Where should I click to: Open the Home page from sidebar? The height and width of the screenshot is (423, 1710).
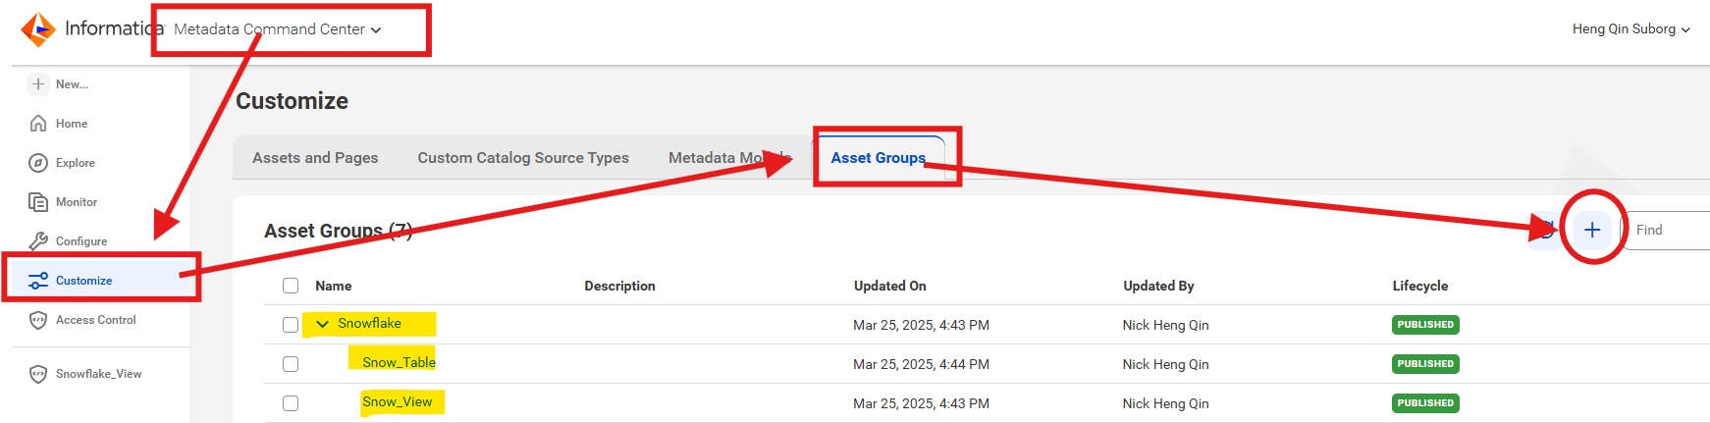coord(59,124)
